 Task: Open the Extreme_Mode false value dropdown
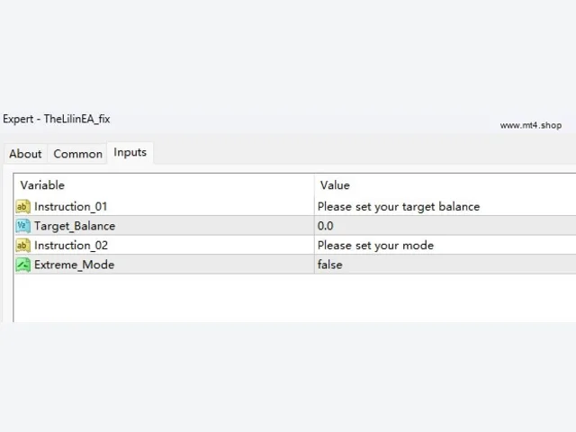[x=445, y=265]
